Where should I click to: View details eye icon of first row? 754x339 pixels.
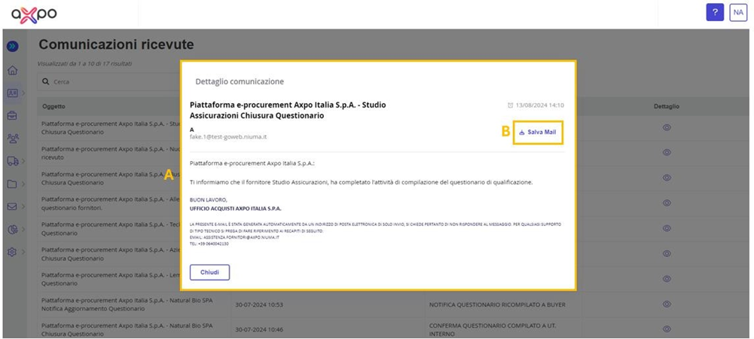point(667,127)
